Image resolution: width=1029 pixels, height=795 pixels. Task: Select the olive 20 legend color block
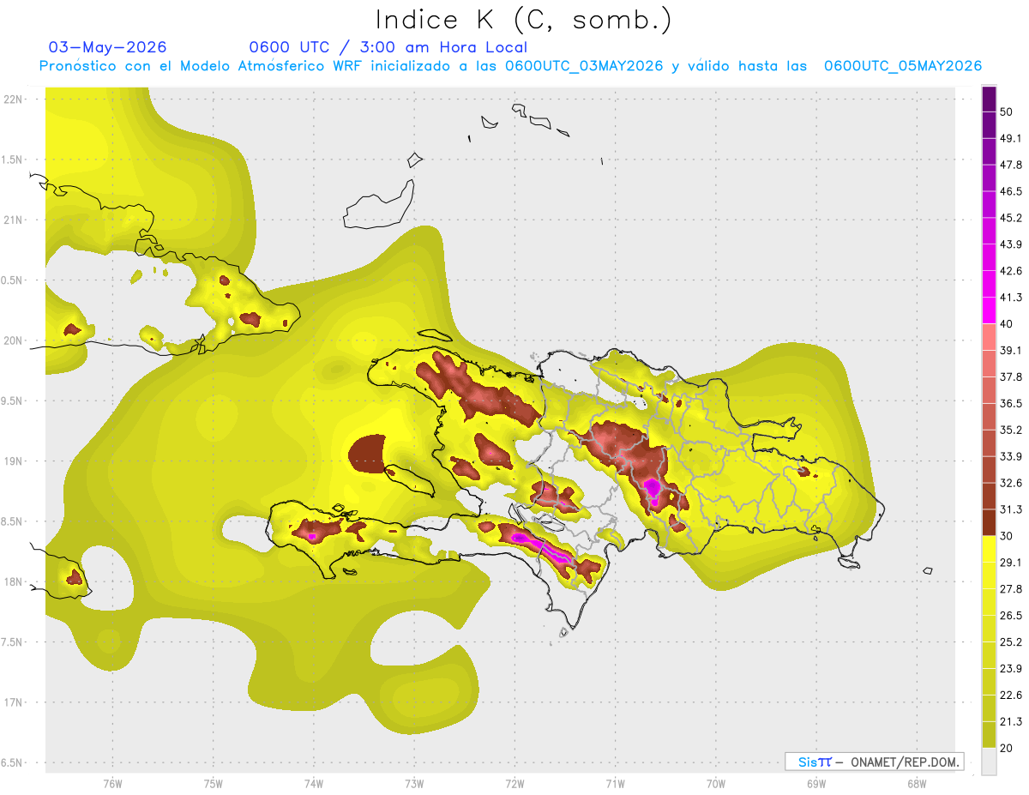tap(989, 734)
